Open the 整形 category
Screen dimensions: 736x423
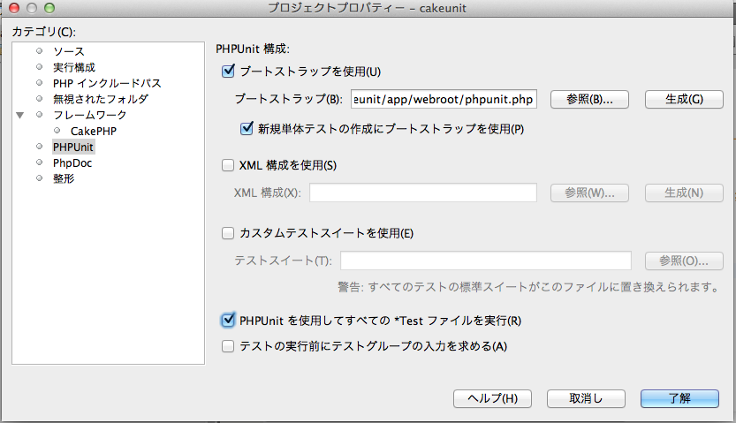click(64, 178)
